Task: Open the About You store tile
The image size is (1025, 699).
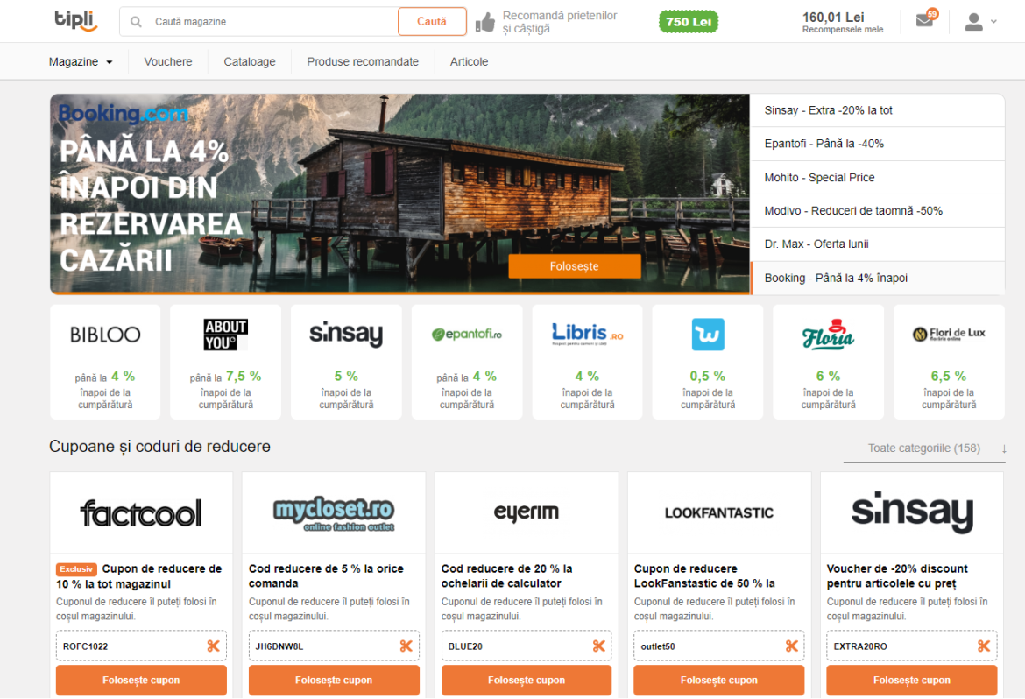Action: 225,362
